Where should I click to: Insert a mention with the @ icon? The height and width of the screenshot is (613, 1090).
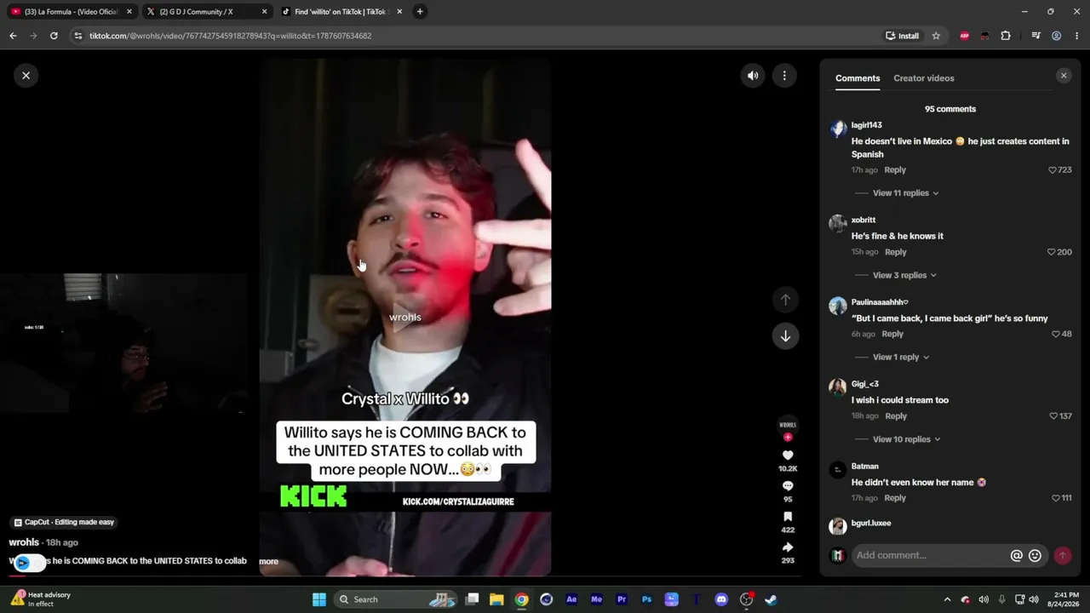click(1016, 556)
